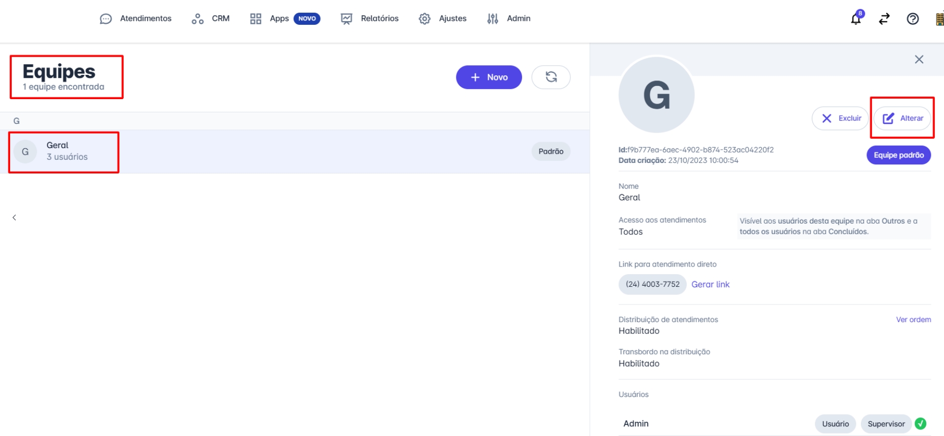Screen dimensions: 944x436
Task: Click the Gerar link hyperlink
Action: click(x=710, y=284)
